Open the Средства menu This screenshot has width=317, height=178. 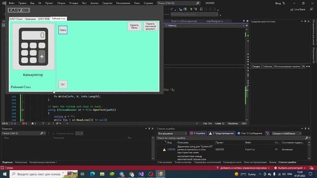[x=107, y=3]
